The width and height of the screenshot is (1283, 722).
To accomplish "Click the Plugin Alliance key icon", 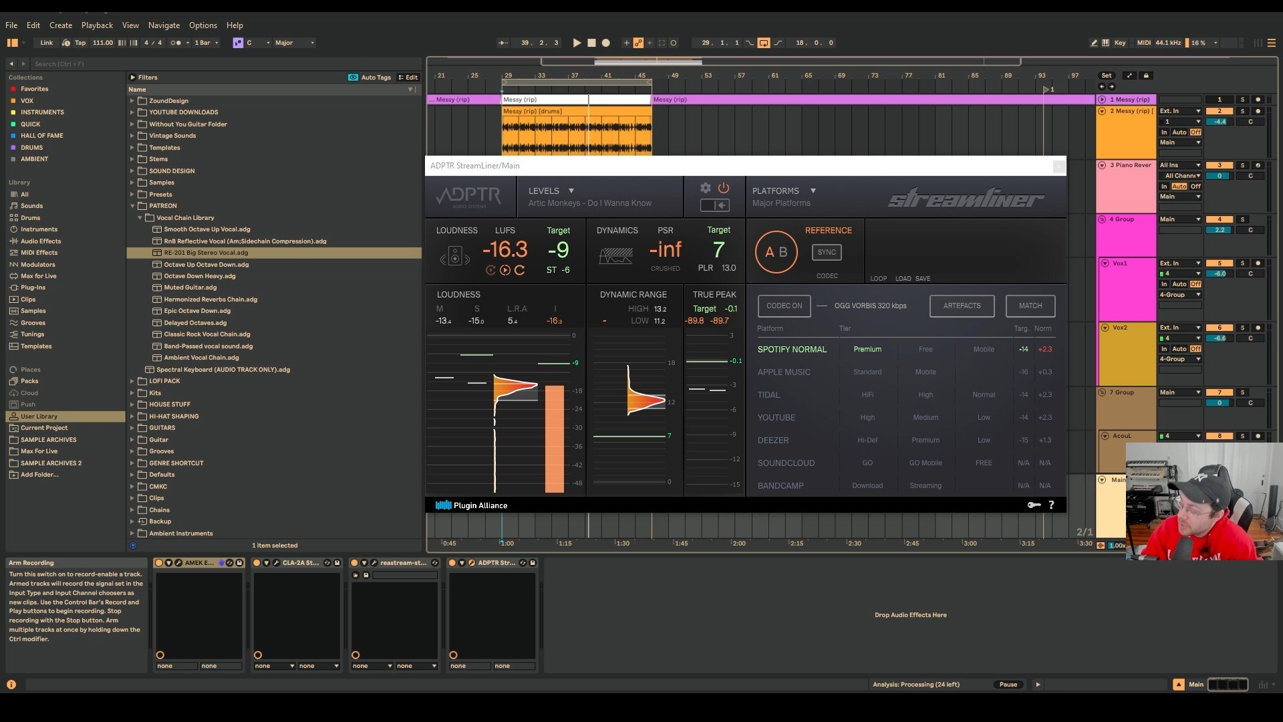I will [1034, 505].
